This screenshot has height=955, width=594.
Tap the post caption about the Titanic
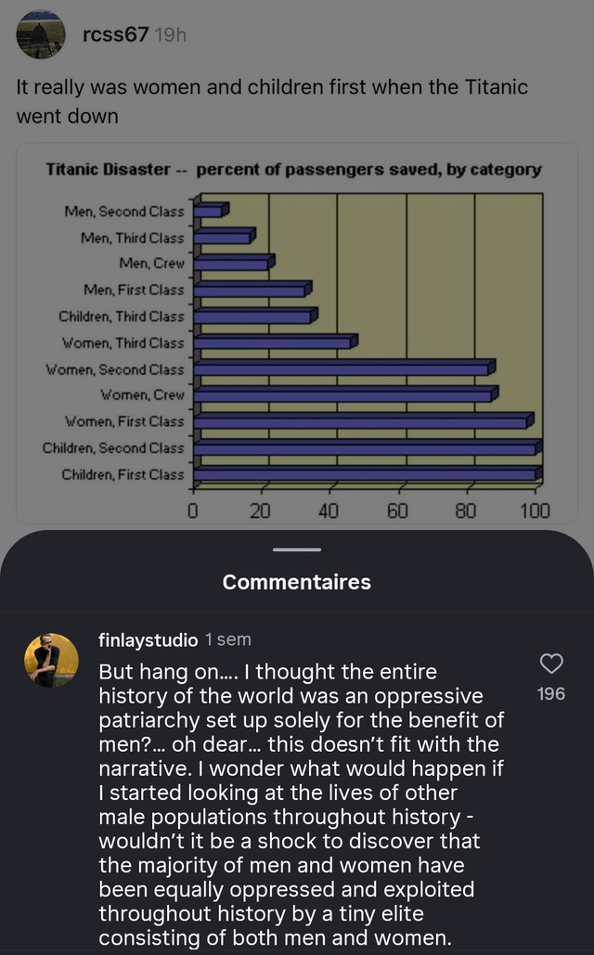(272, 101)
